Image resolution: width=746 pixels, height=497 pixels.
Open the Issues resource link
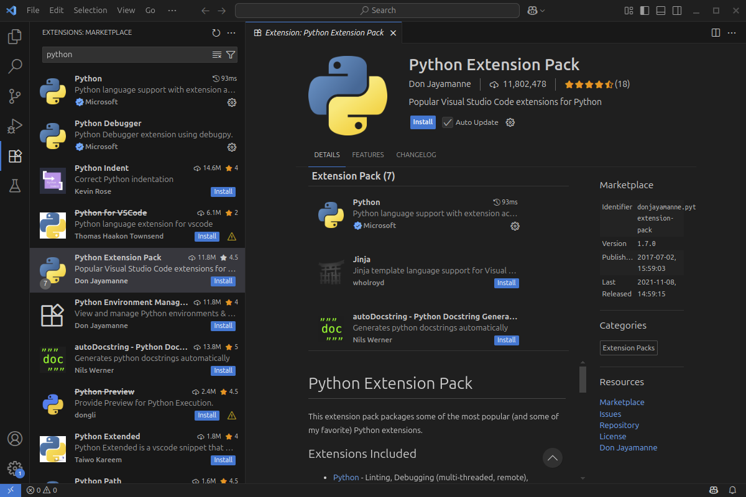coord(610,414)
